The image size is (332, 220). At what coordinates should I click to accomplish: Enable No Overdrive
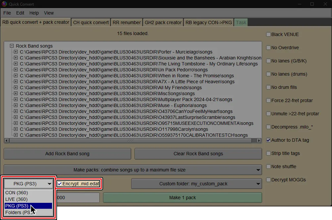(268, 48)
